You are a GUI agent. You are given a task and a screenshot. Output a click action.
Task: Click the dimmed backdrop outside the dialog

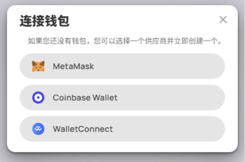point(122,157)
